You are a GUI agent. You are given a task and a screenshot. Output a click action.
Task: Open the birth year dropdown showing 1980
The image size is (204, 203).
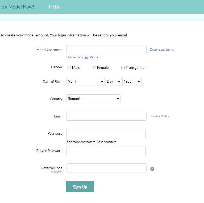(x=132, y=82)
